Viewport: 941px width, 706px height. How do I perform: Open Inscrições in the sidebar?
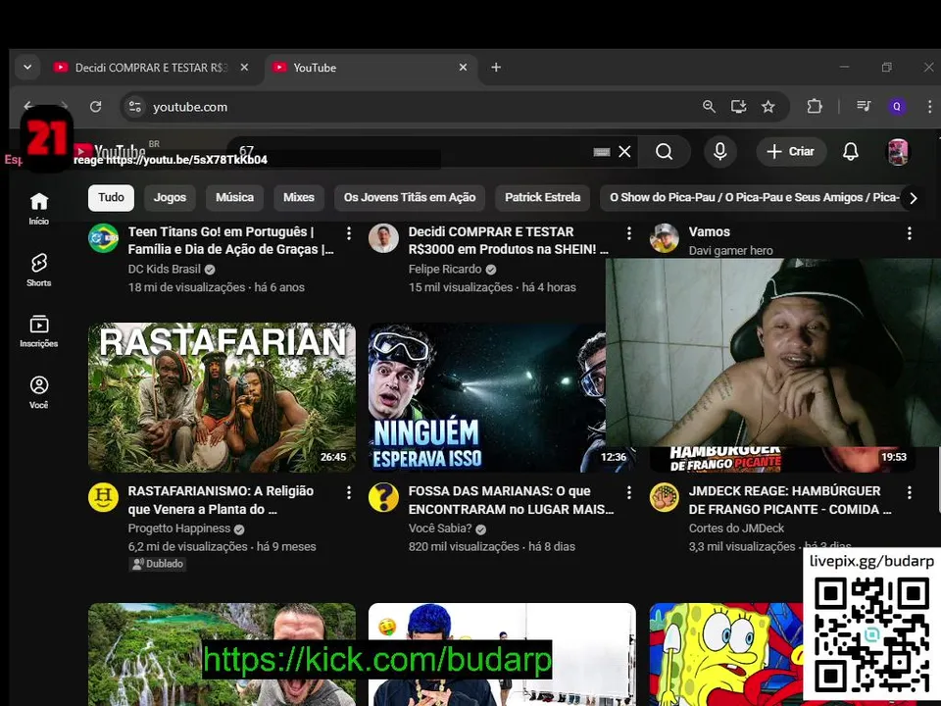coord(39,330)
